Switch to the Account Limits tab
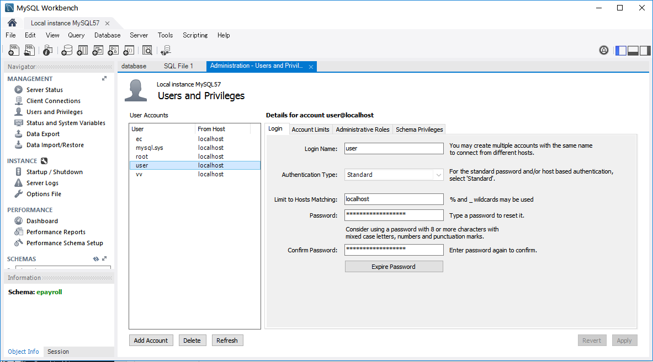Viewport: 653px width, 362px height. (310, 129)
